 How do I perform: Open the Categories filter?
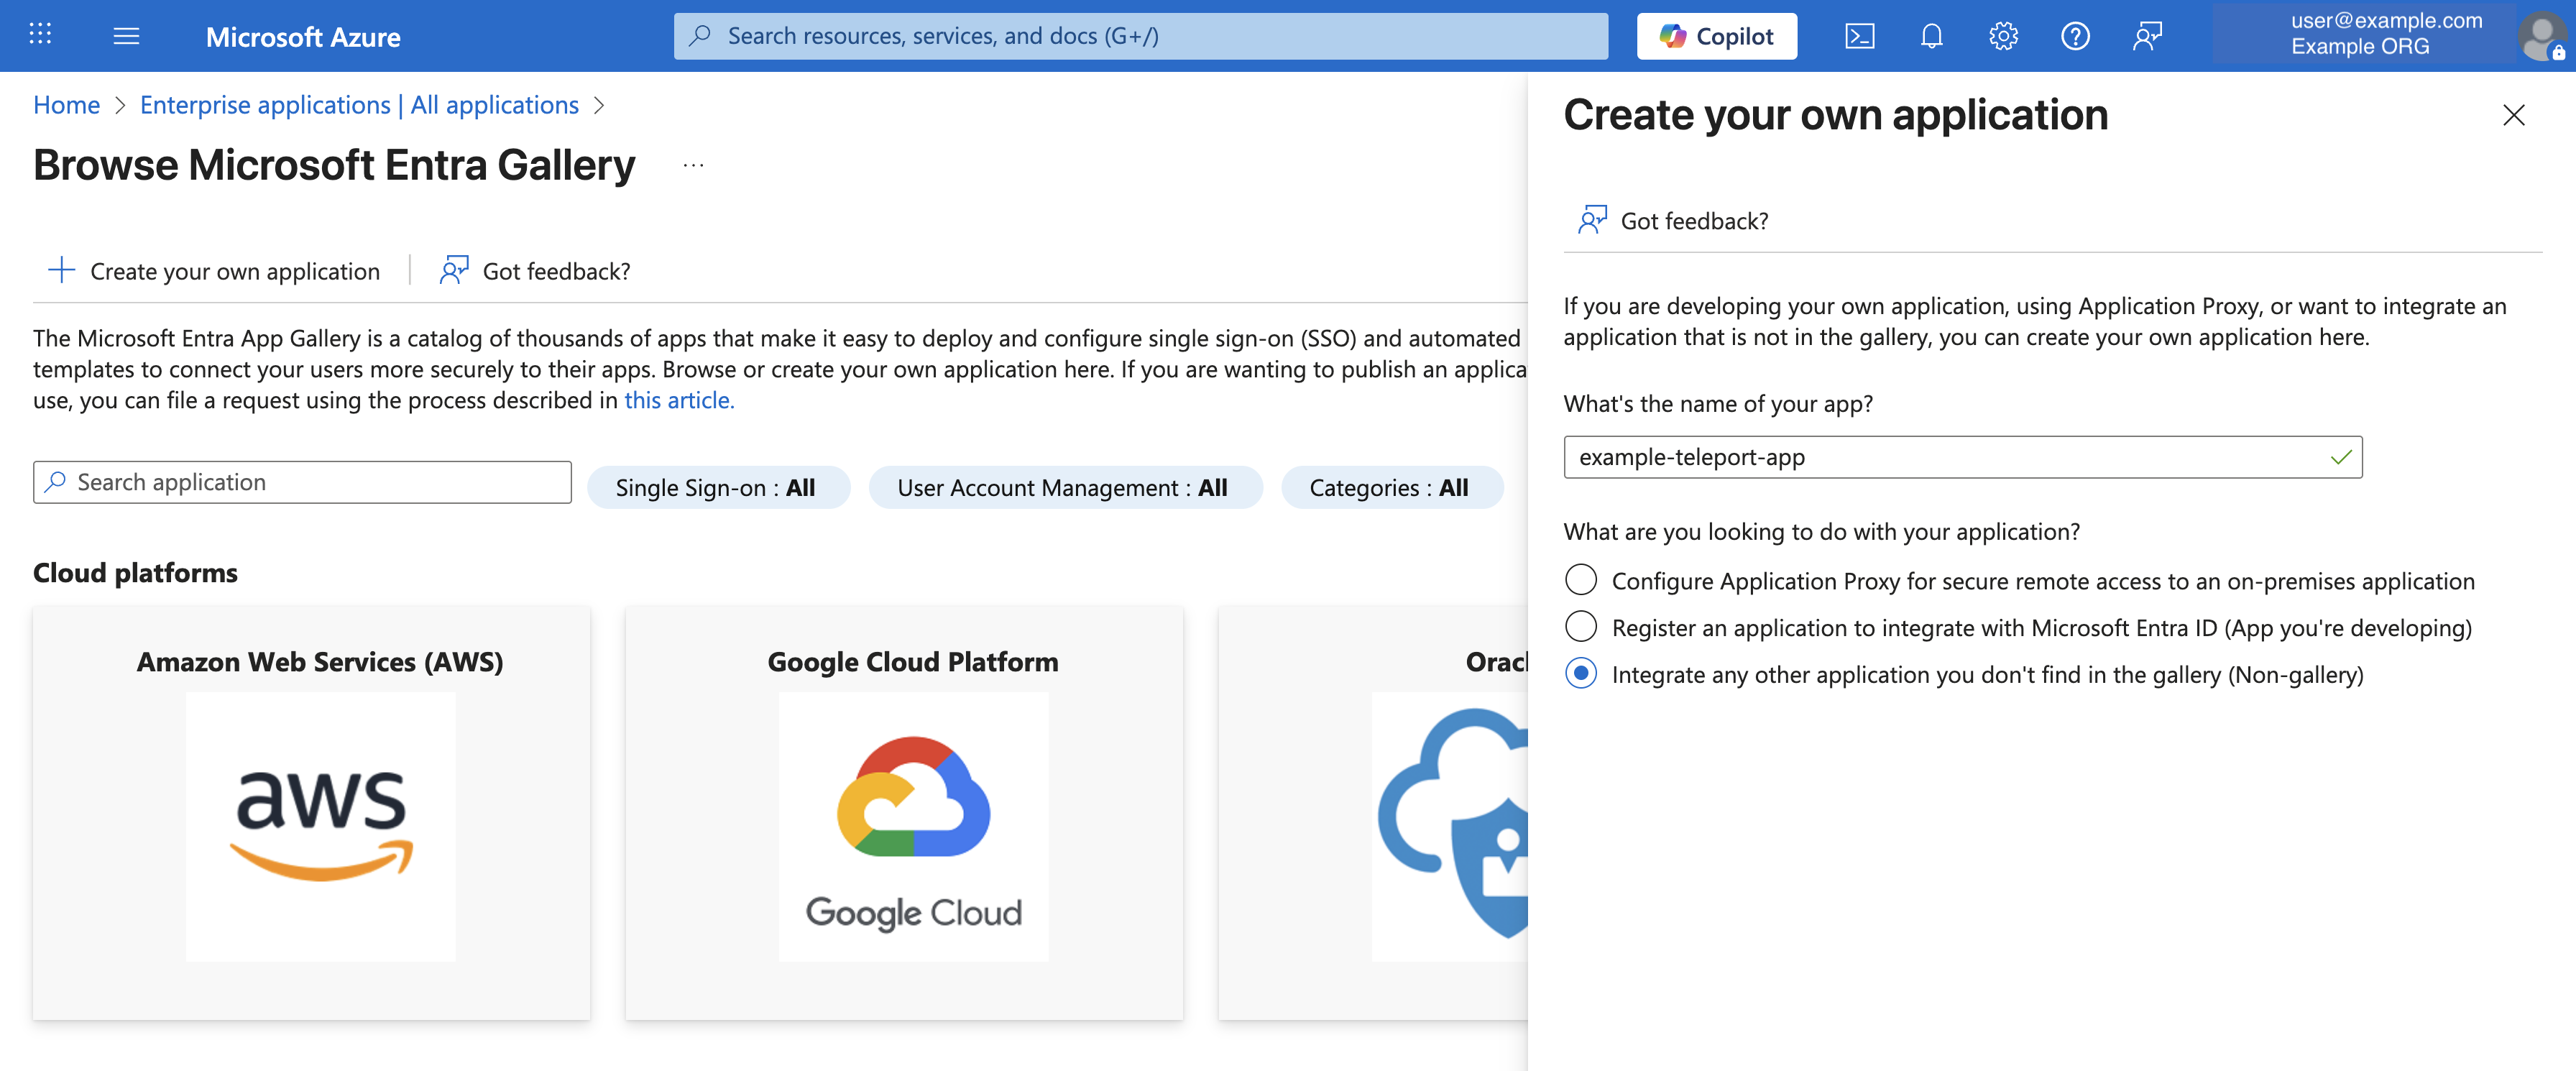tap(1391, 487)
